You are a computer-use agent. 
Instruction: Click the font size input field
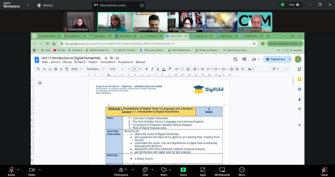pyautogui.click(x=135, y=69)
